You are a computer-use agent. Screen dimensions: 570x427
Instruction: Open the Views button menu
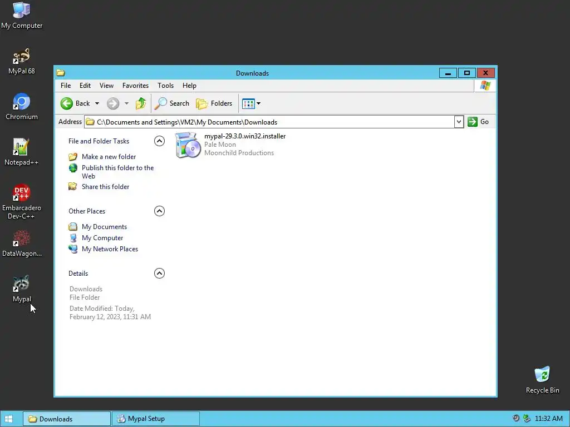pyautogui.click(x=251, y=103)
